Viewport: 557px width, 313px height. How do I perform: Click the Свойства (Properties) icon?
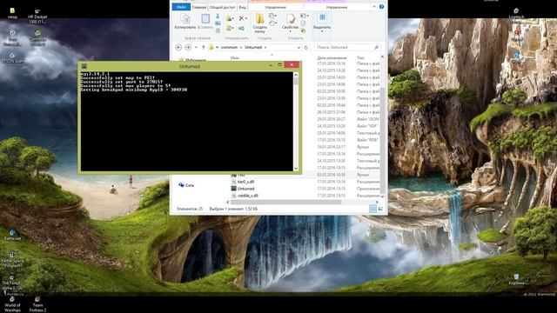pos(290,21)
